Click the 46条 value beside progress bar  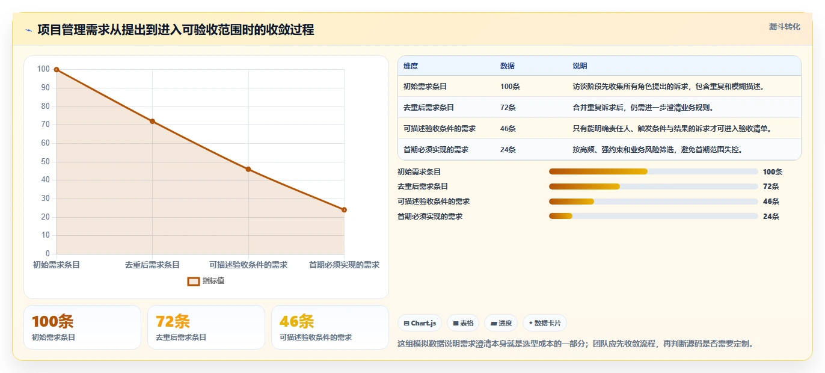click(771, 202)
